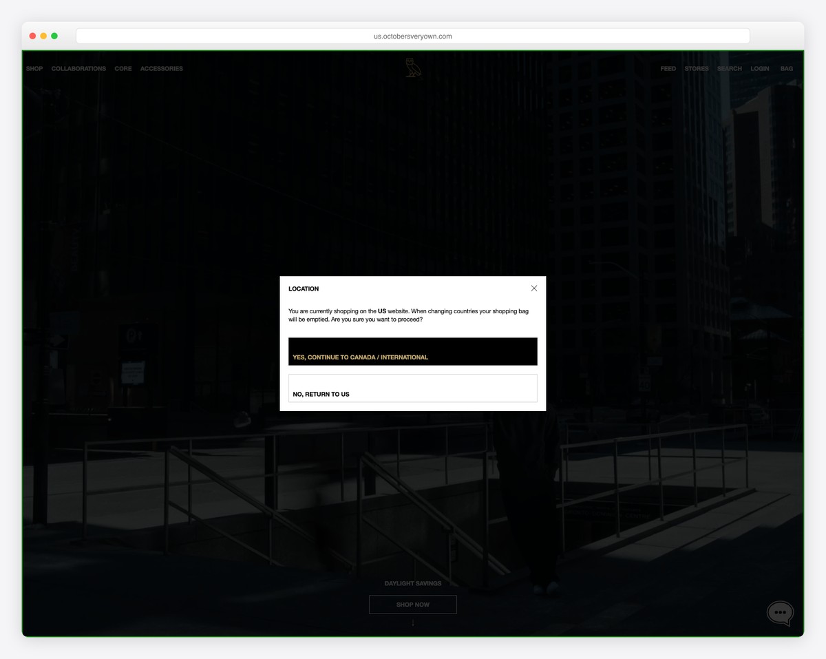
Task: Go to the LOGIN page
Action: 759,68
